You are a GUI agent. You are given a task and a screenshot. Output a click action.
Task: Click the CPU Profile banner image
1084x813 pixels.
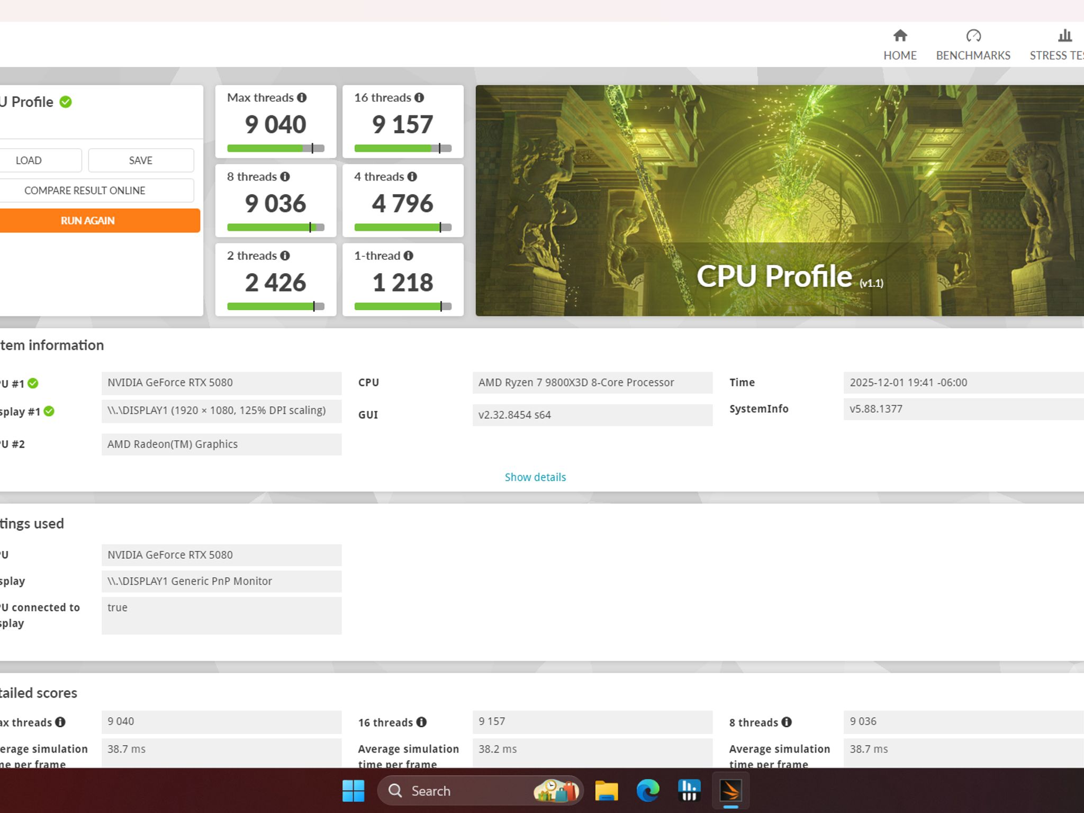click(x=780, y=201)
